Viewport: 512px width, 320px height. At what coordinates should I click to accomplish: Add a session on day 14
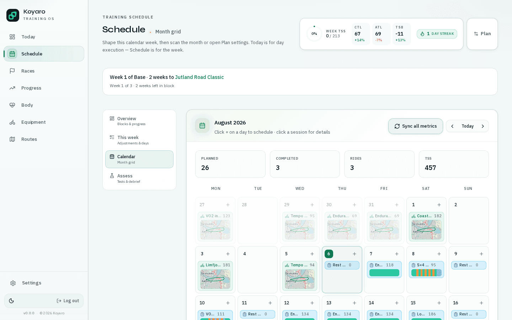tap(397, 303)
